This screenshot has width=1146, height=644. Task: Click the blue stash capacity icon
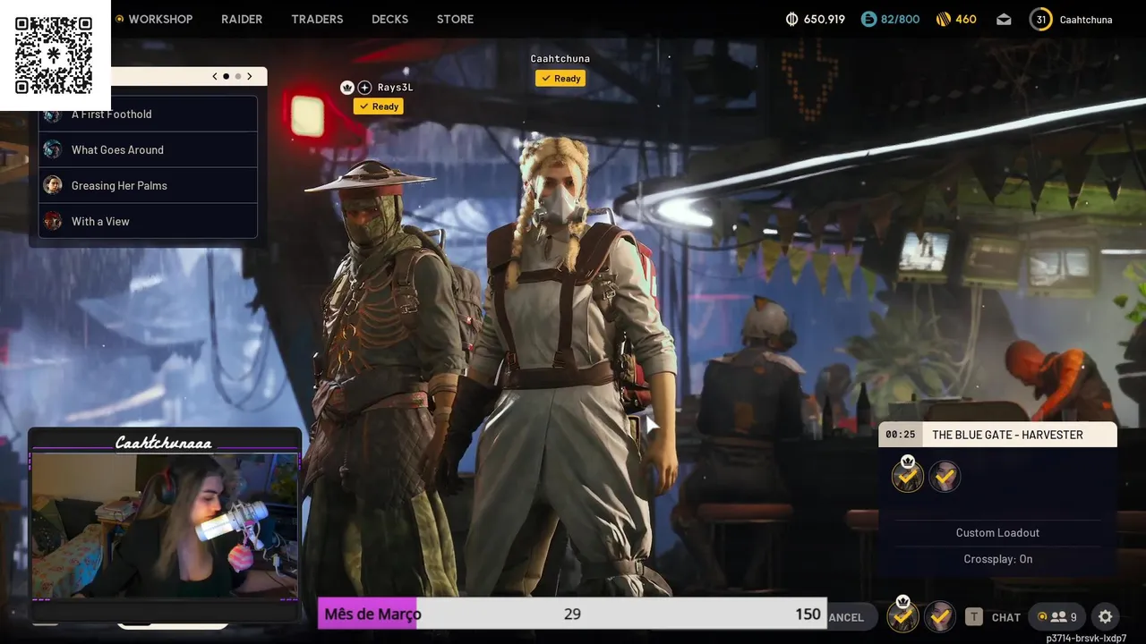point(868,19)
